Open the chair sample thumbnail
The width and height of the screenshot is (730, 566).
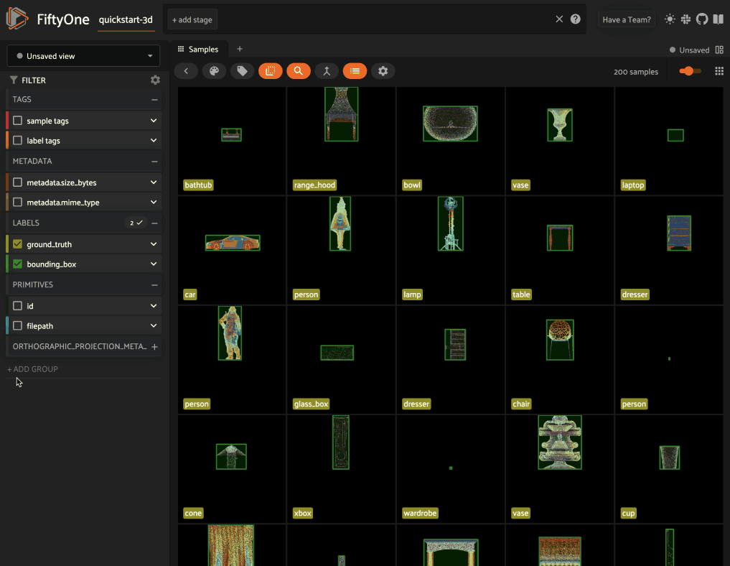[560, 360]
